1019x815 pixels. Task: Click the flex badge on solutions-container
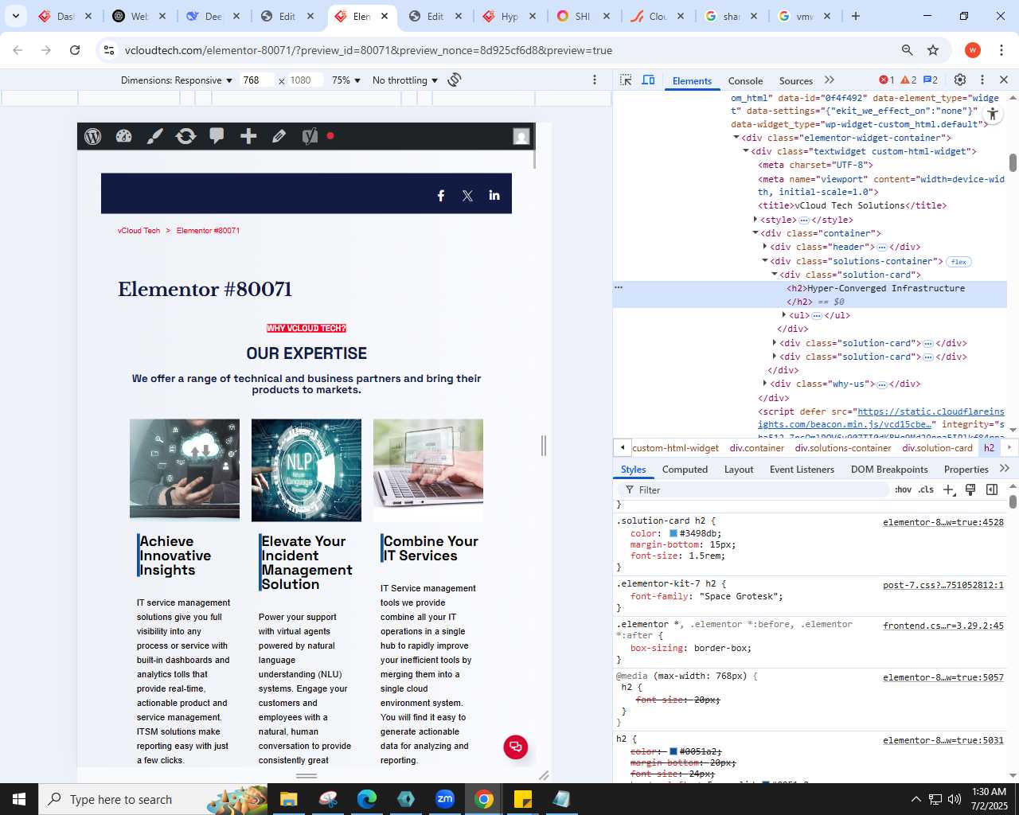[958, 262]
